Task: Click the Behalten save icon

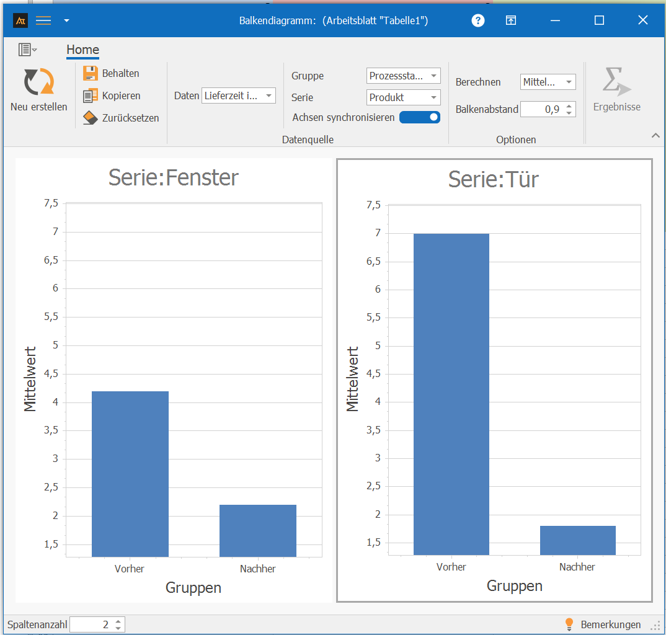Action: (x=91, y=73)
